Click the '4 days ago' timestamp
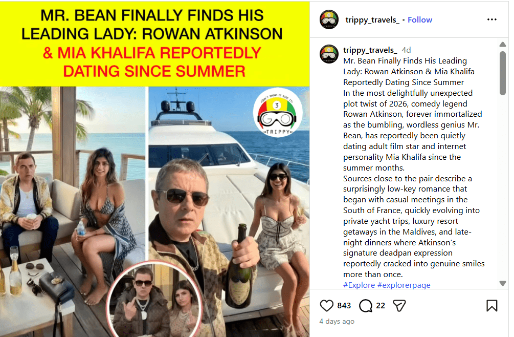This screenshot has width=514, height=337. click(337, 321)
